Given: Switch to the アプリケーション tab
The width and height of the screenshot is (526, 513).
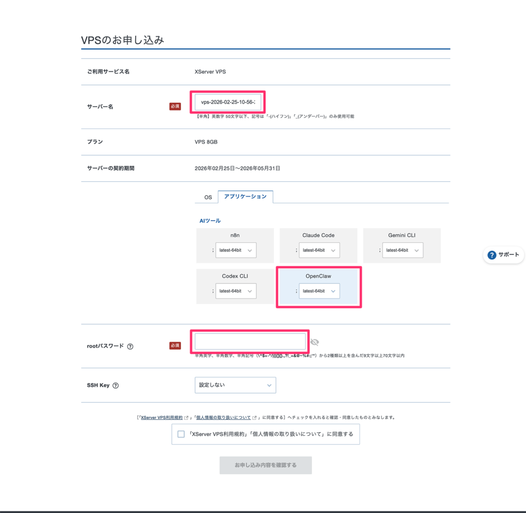Looking at the screenshot, I should pyautogui.click(x=246, y=197).
